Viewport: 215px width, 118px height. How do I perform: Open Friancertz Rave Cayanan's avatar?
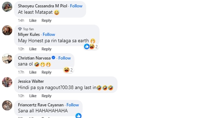click(7, 105)
